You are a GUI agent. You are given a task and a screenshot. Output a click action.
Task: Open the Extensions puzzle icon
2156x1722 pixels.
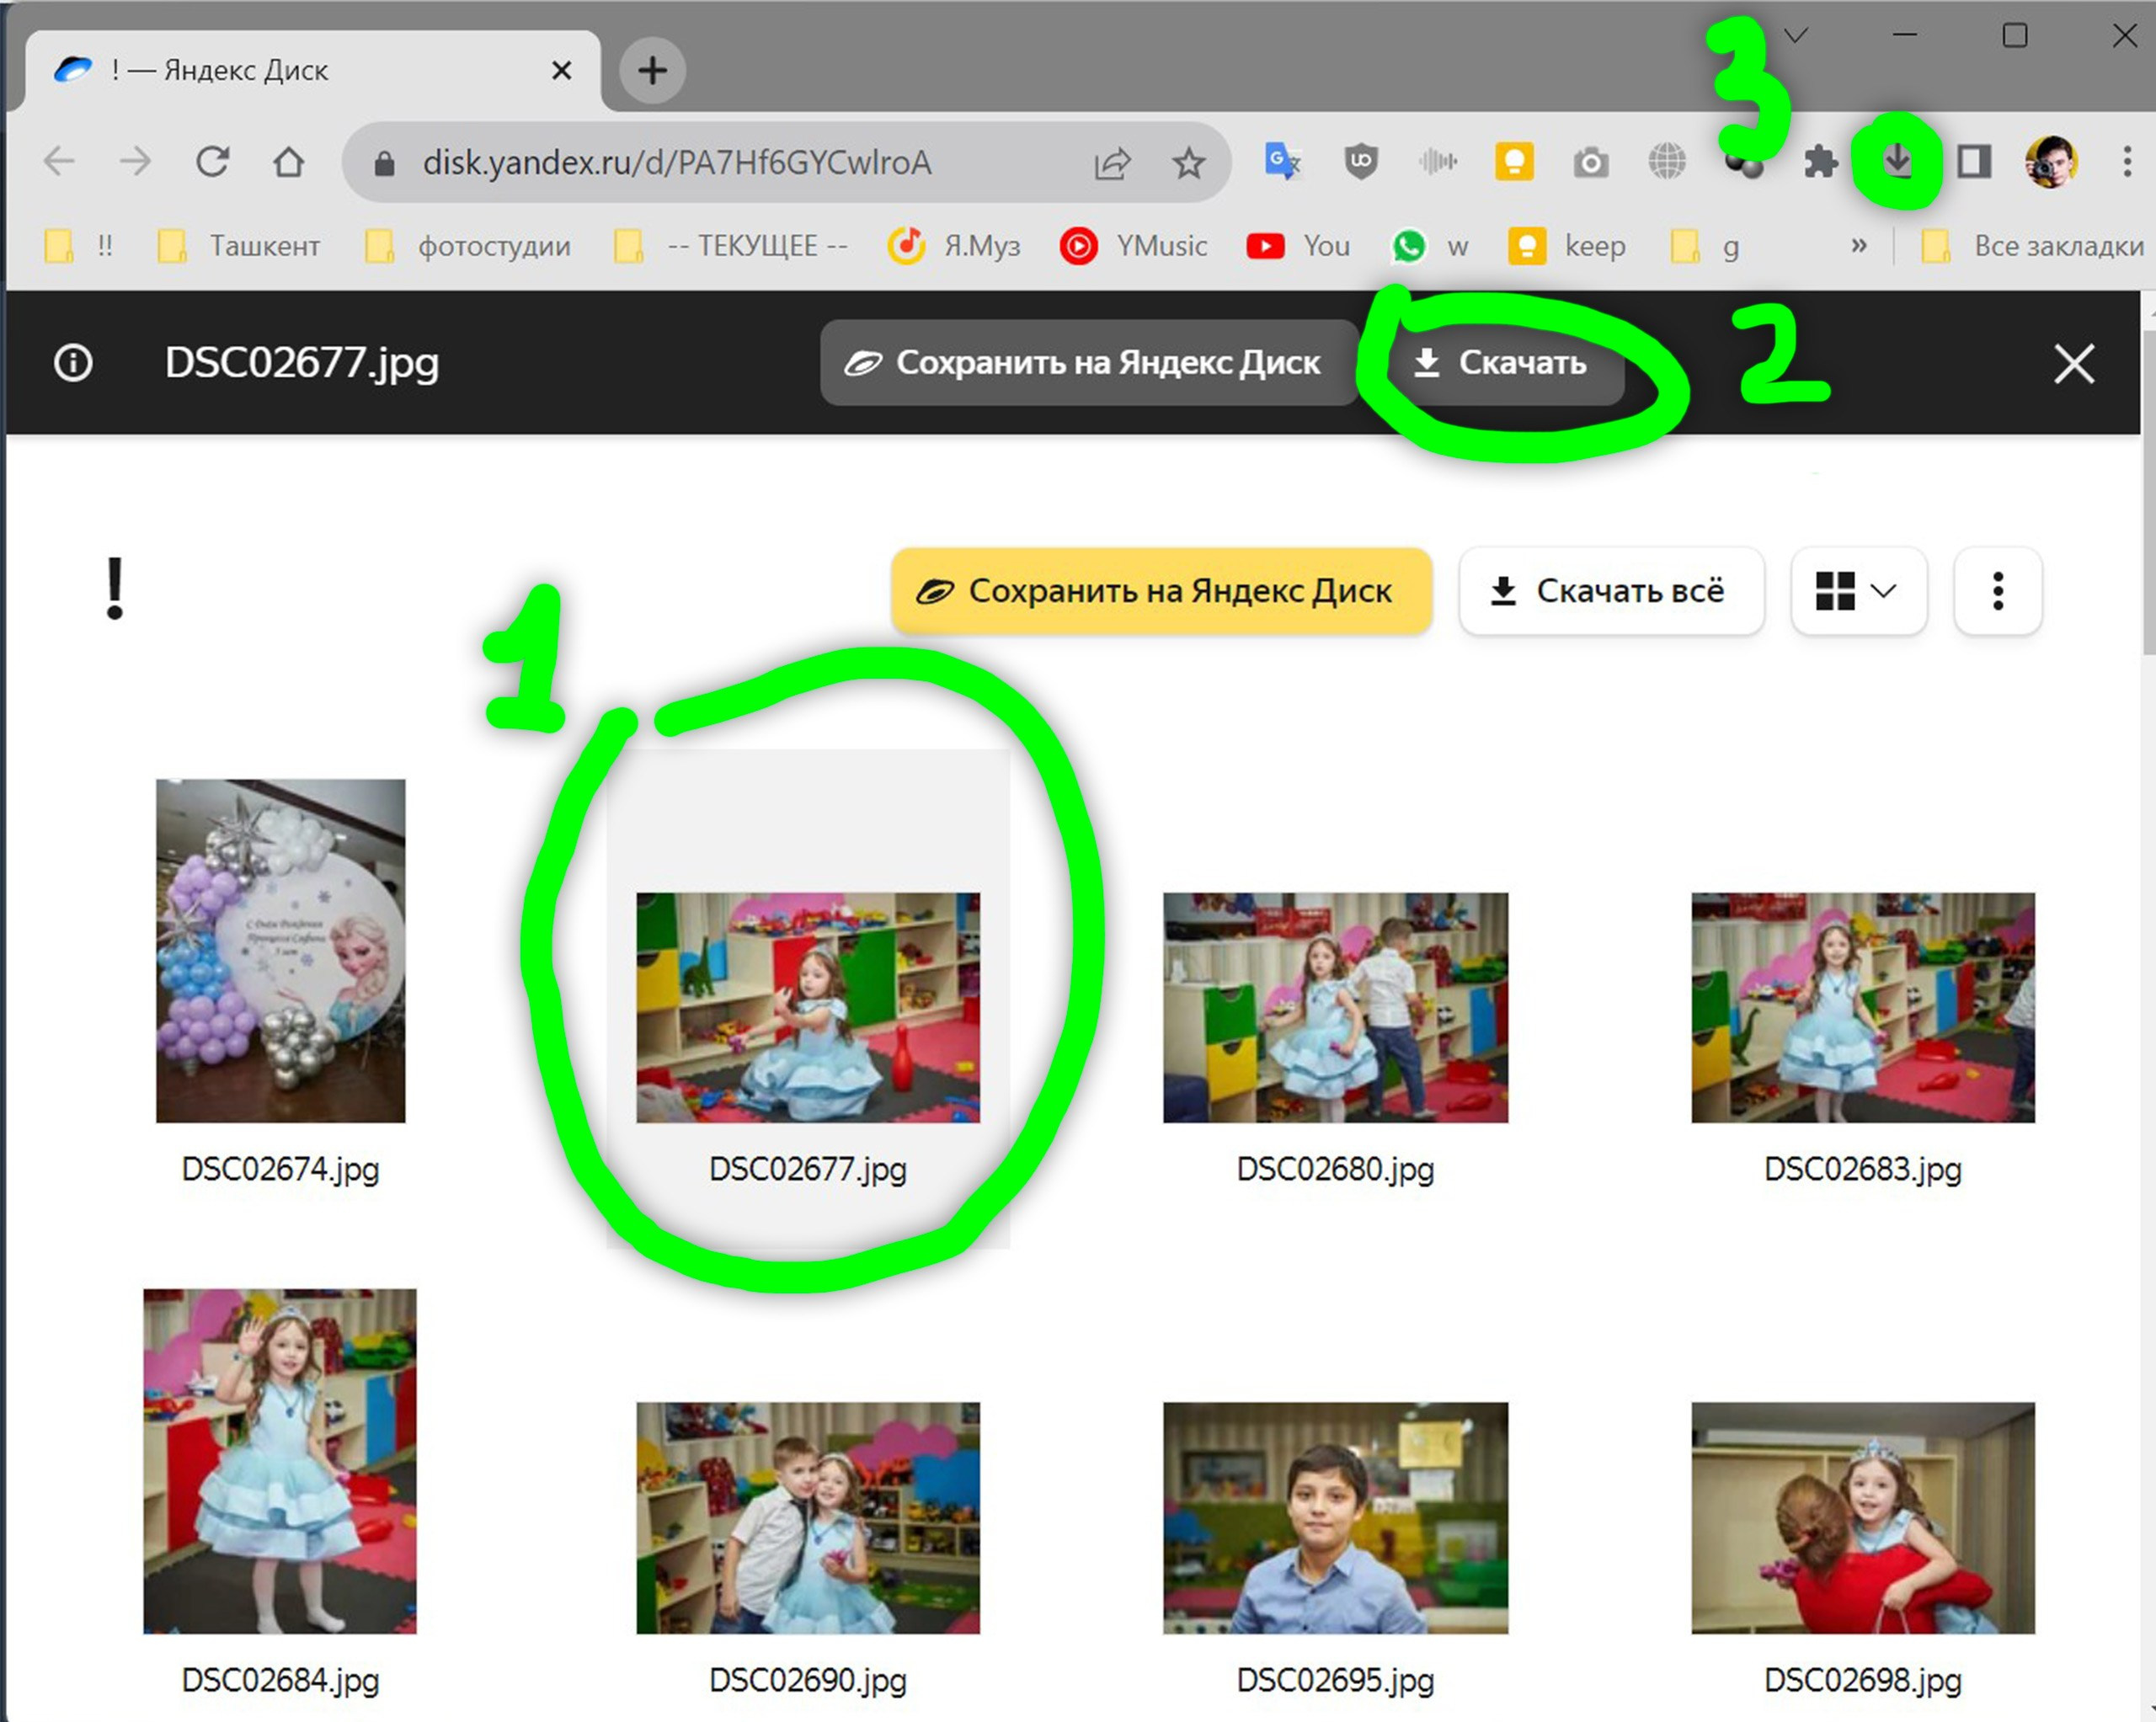(1820, 161)
